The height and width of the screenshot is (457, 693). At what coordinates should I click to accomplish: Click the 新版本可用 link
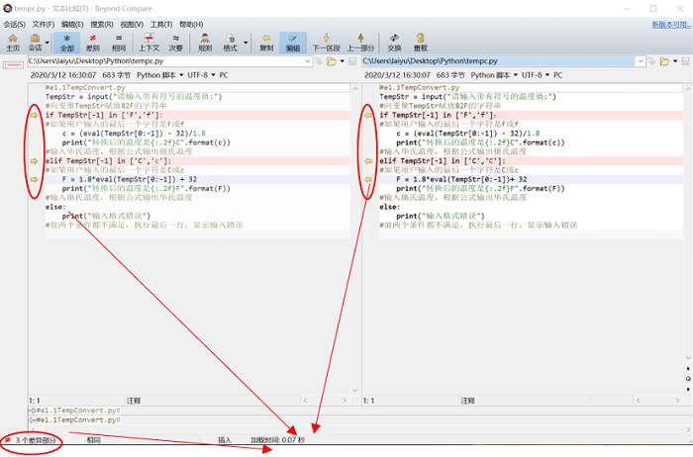pyautogui.click(x=671, y=24)
